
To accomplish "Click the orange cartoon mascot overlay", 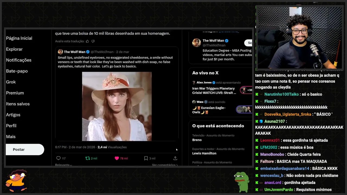I will [x=16, y=180].
